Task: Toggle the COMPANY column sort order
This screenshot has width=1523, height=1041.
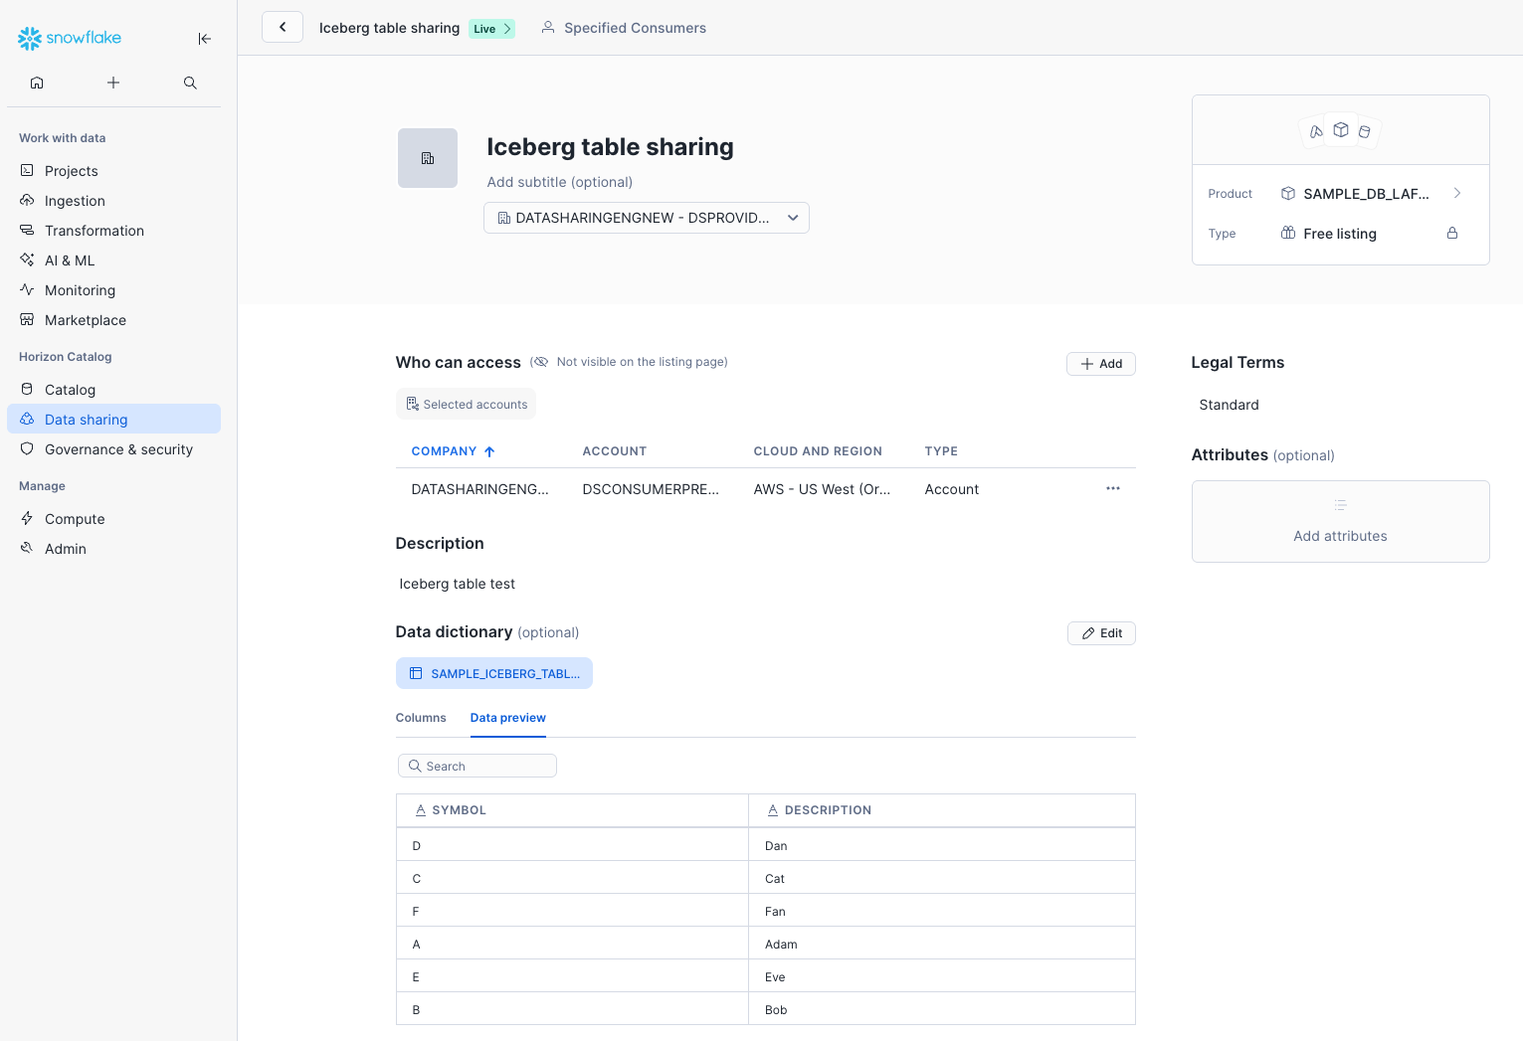Action: (488, 450)
